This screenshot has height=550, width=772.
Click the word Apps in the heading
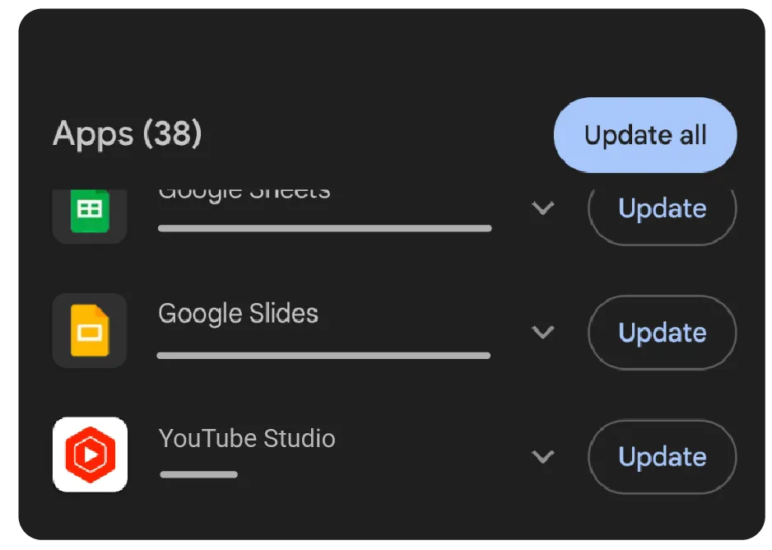coord(93,133)
